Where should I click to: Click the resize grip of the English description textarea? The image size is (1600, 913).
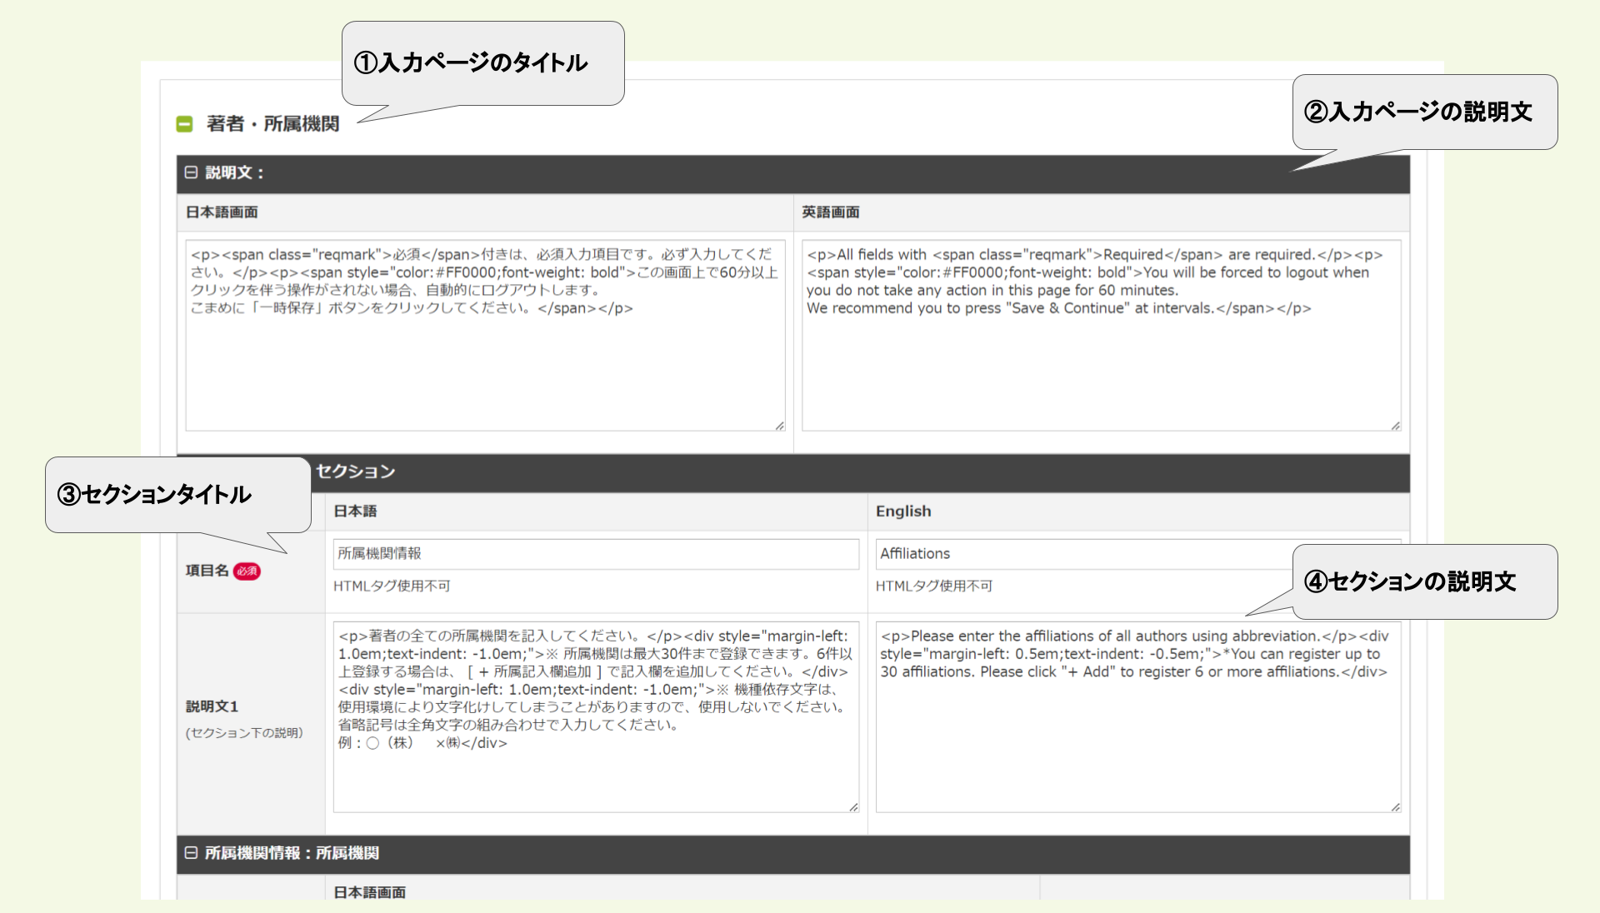click(x=1394, y=426)
